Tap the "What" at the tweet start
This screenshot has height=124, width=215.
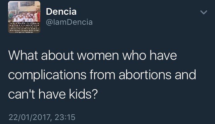(23, 55)
